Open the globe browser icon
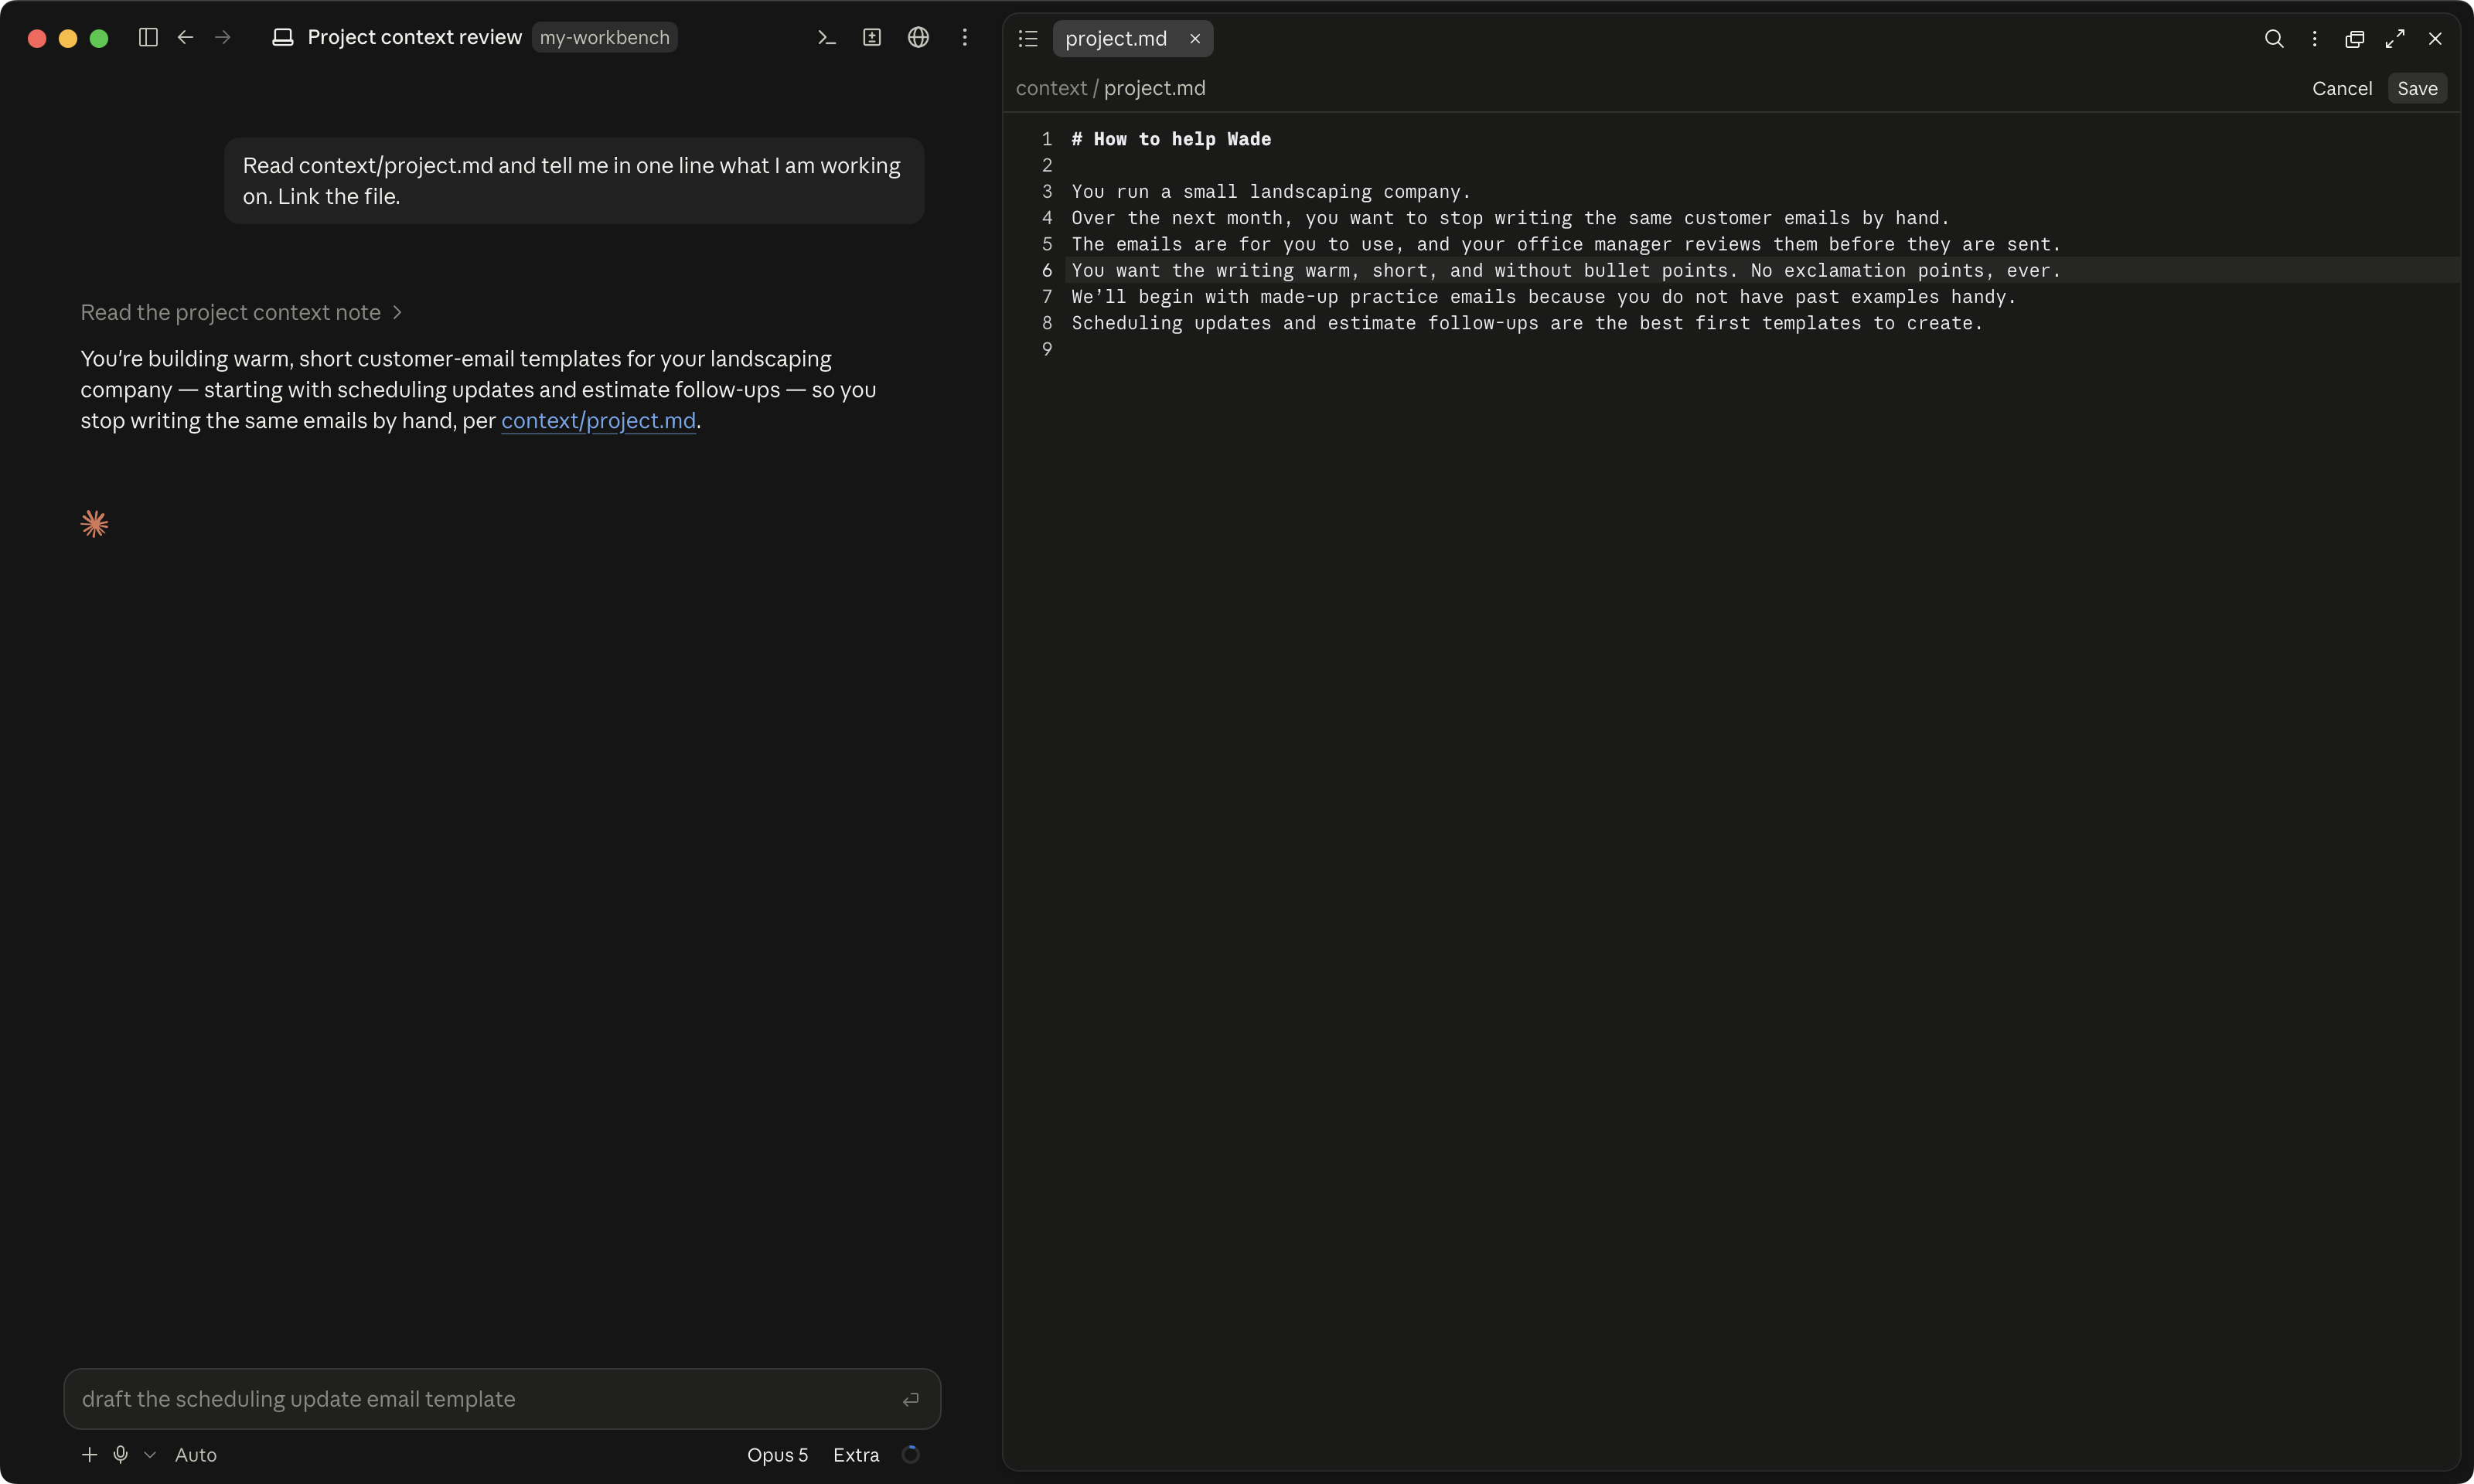Viewport: 2474px width, 1484px height. click(x=918, y=37)
